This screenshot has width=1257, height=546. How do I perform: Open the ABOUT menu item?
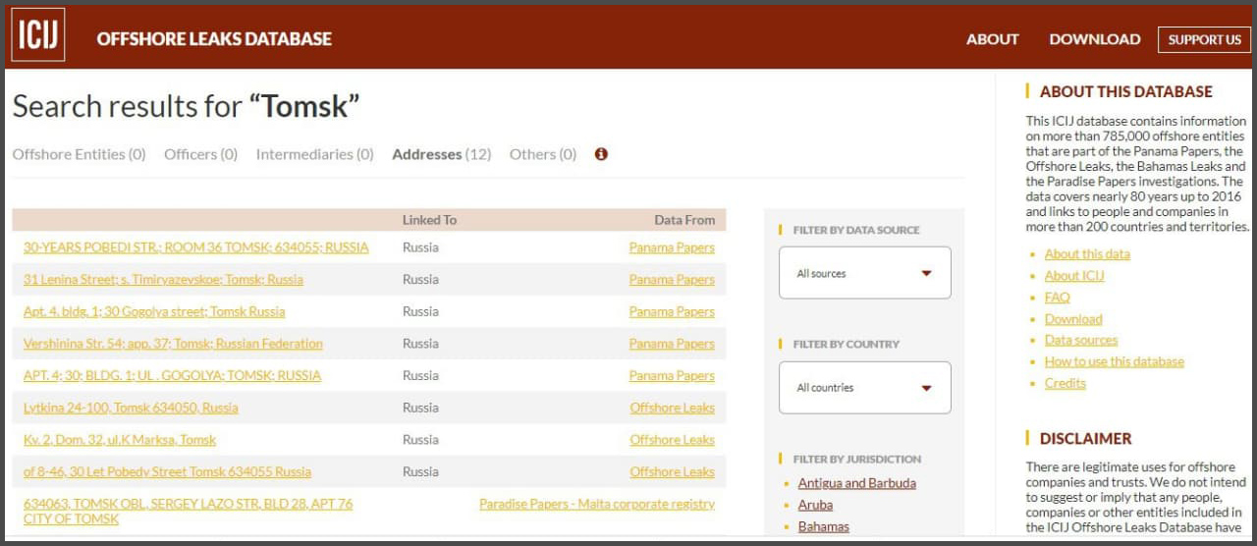tap(992, 39)
